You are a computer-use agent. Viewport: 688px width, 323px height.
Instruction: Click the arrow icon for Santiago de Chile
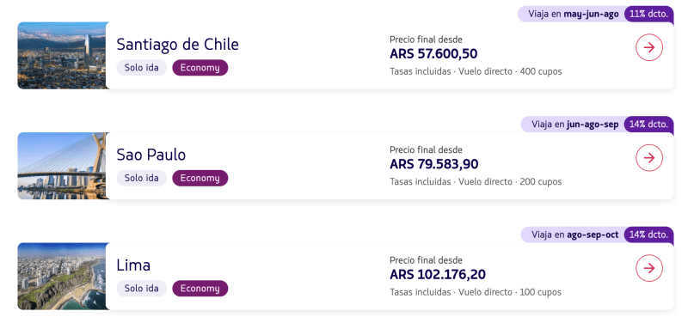pos(649,47)
